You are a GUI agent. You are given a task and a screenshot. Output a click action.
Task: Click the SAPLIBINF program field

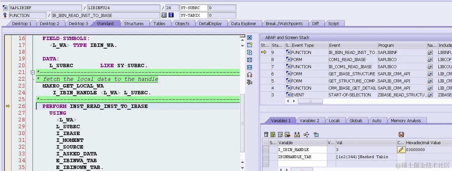click(45, 7)
